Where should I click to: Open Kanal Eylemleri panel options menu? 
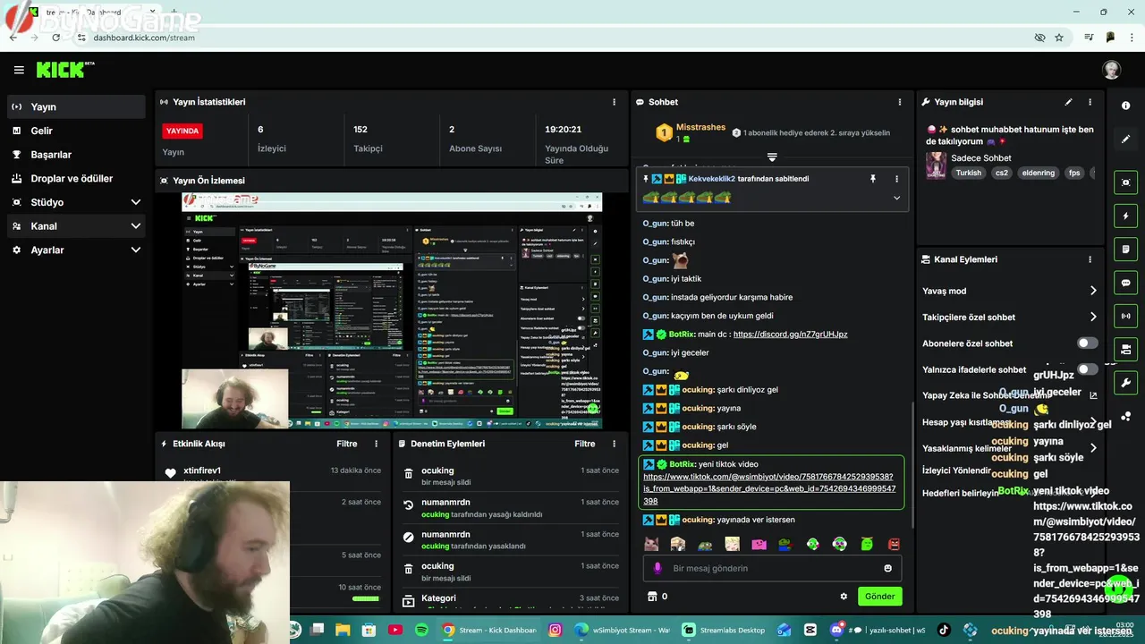[1090, 259]
